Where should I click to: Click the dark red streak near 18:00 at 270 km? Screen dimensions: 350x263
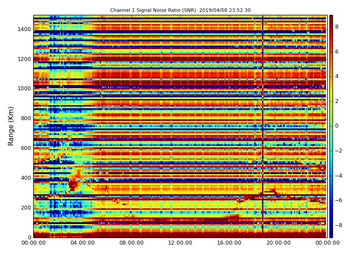click(x=252, y=197)
